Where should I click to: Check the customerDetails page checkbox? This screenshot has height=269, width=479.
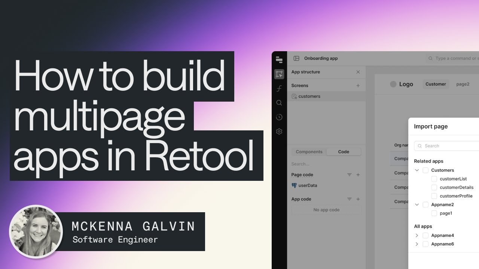(x=434, y=188)
